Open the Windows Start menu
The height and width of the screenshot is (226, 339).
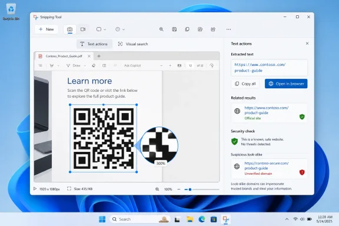[x=102, y=220]
